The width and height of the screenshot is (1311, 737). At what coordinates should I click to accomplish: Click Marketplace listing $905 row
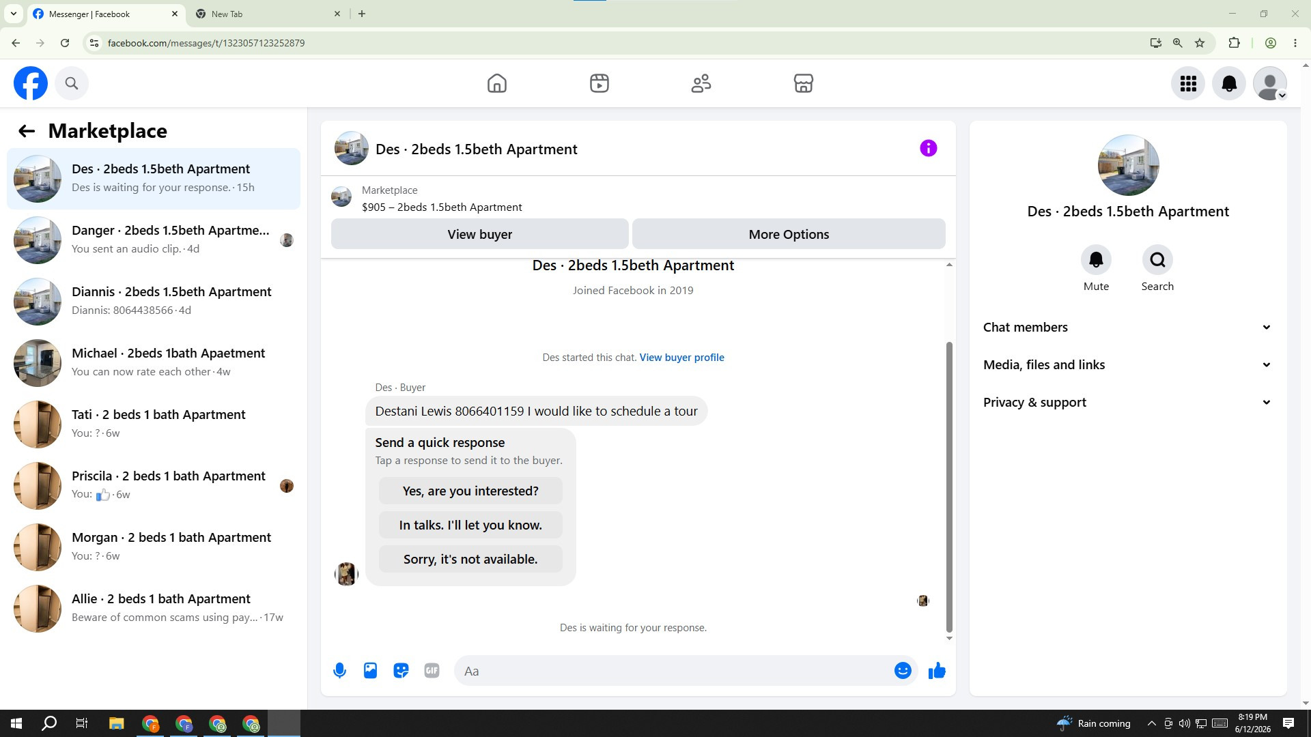coord(638,199)
